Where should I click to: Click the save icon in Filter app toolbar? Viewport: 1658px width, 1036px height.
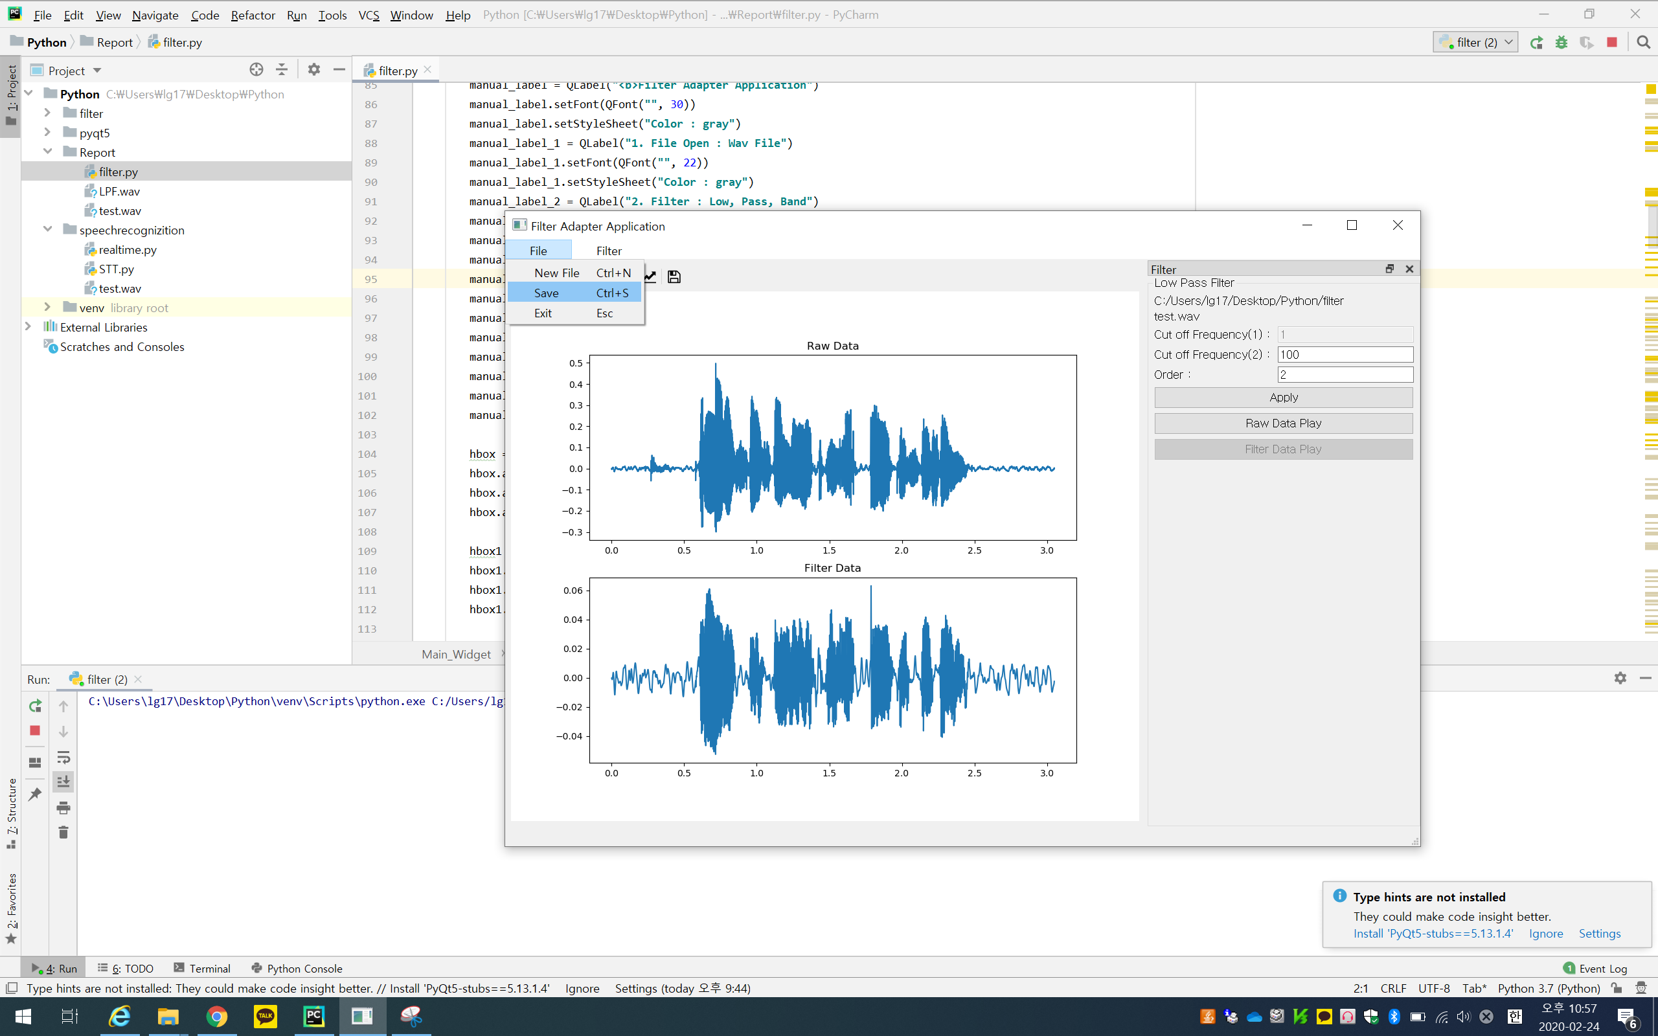674,277
